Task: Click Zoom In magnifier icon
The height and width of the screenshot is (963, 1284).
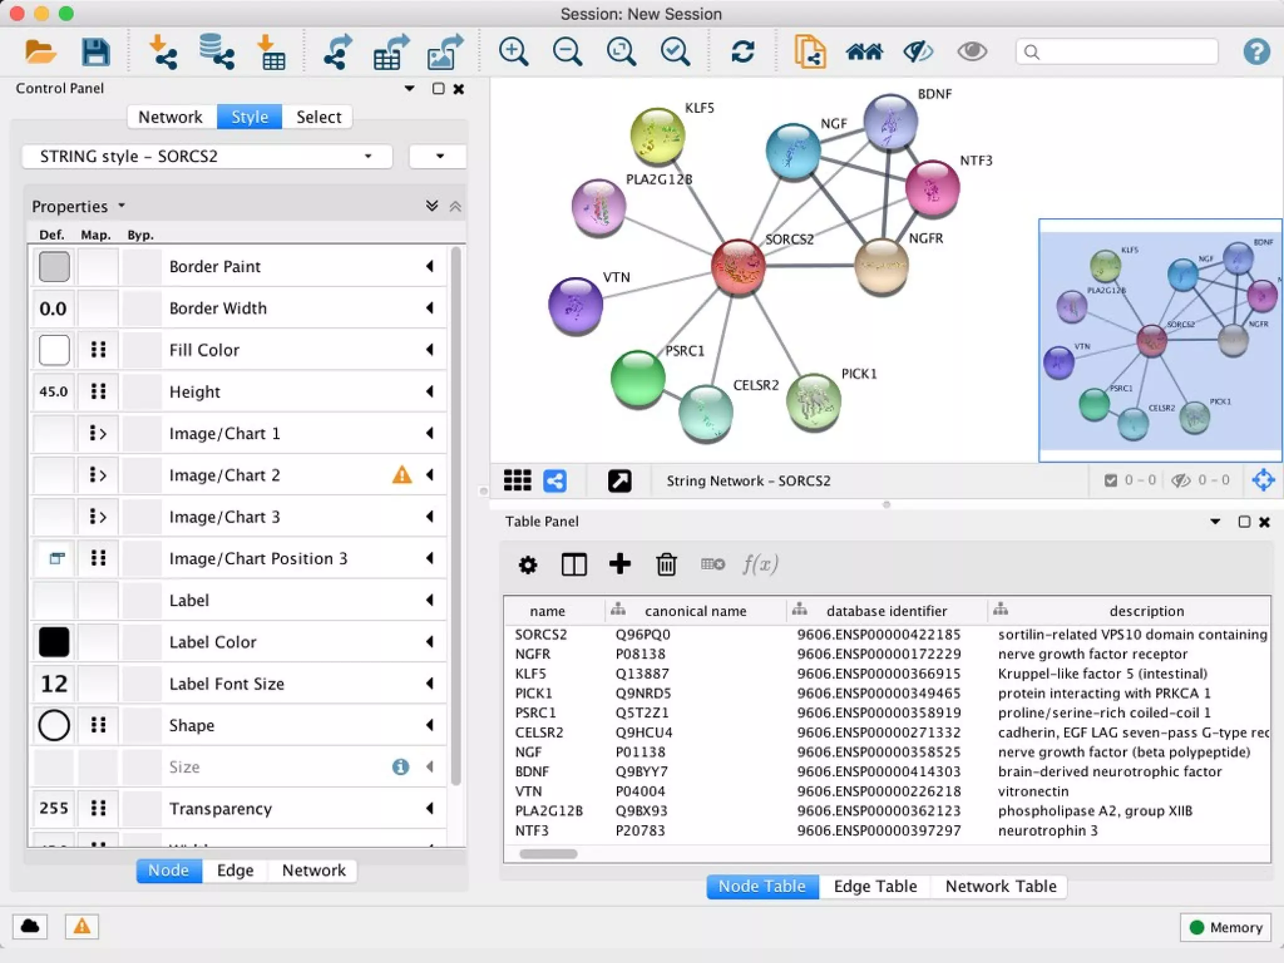Action: [x=513, y=52]
